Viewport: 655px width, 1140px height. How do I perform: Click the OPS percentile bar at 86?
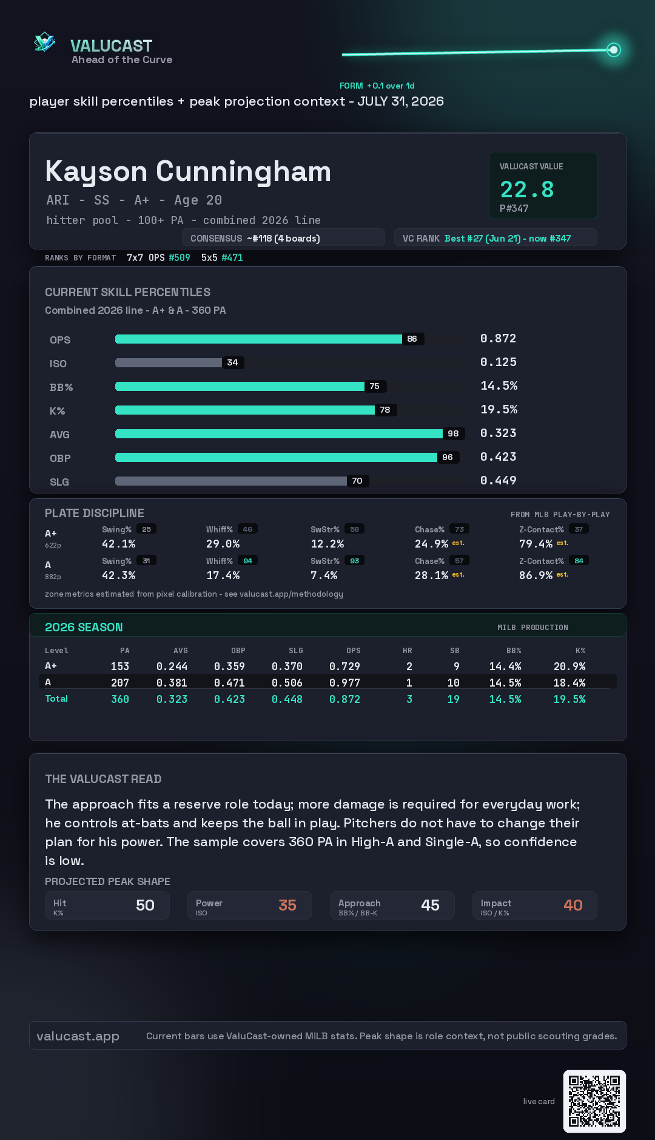coord(269,339)
